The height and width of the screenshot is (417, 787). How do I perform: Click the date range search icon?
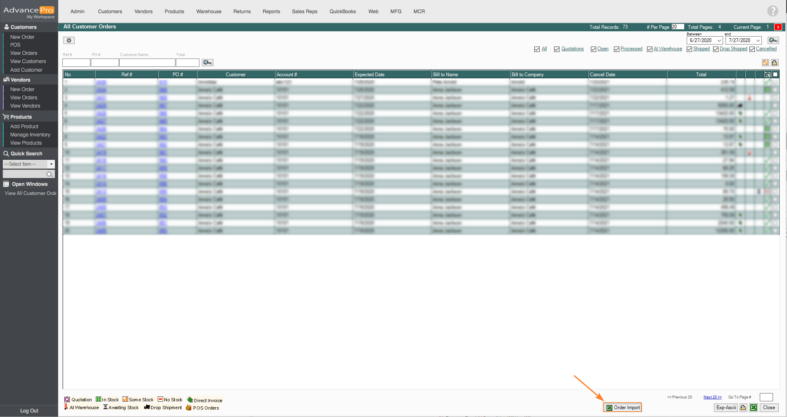coord(773,40)
